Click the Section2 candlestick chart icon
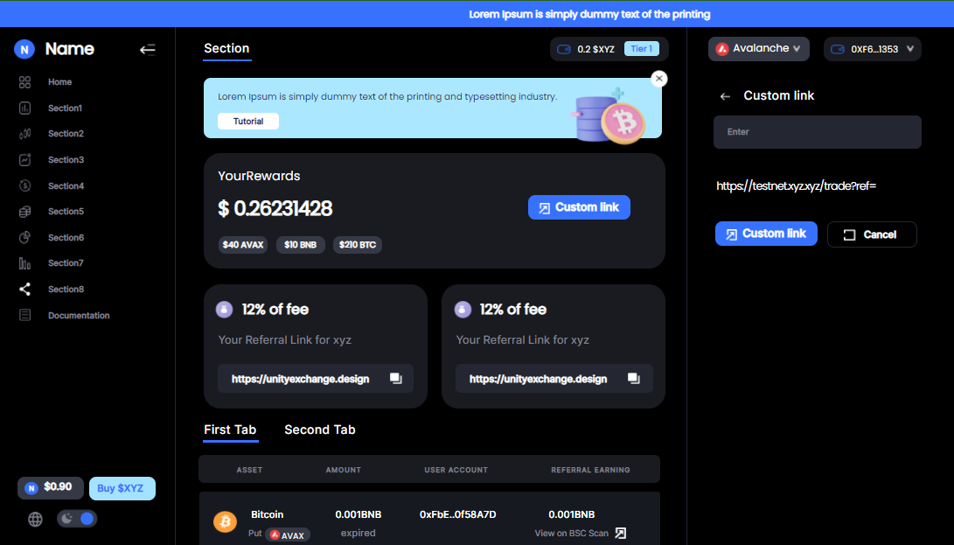954x545 pixels. (x=24, y=133)
